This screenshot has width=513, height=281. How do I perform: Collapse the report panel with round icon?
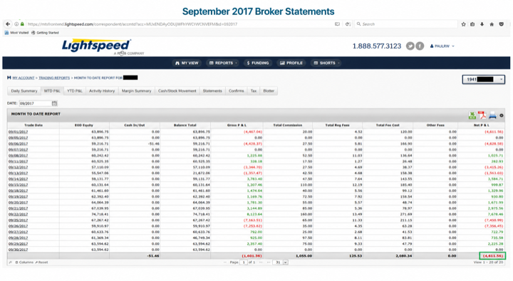click(x=502, y=116)
